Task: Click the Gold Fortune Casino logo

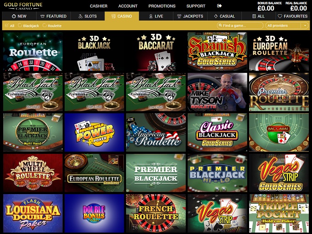Action: pyautogui.click(x=23, y=6)
